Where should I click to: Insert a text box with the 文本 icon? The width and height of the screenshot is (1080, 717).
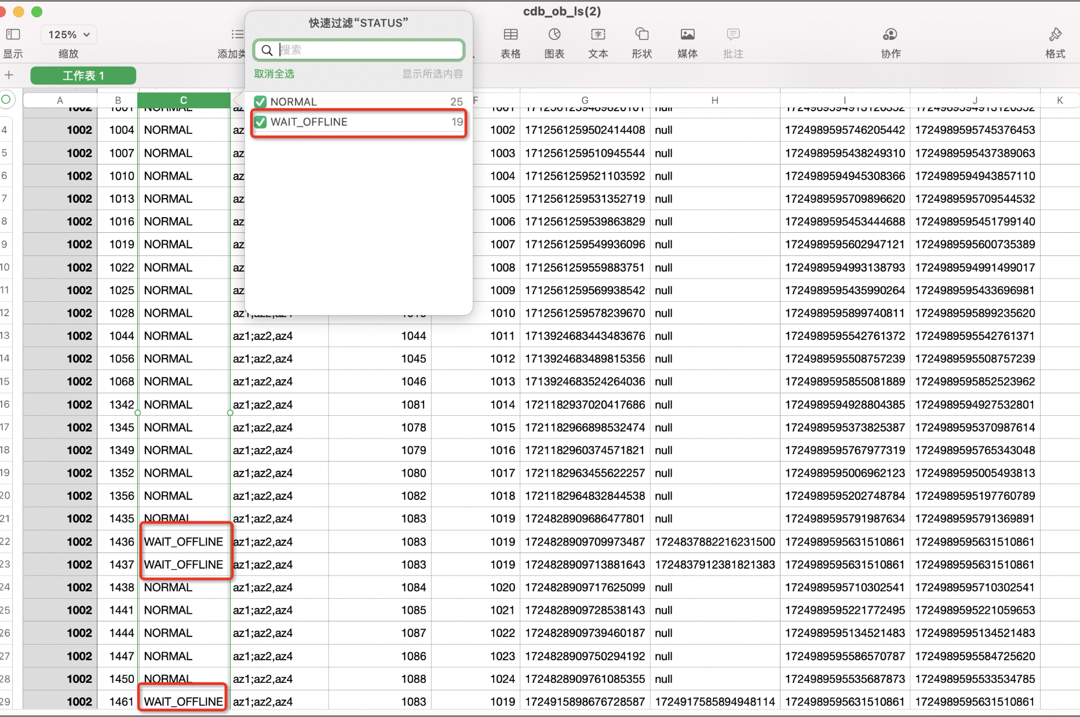pyautogui.click(x=598, y=35)
